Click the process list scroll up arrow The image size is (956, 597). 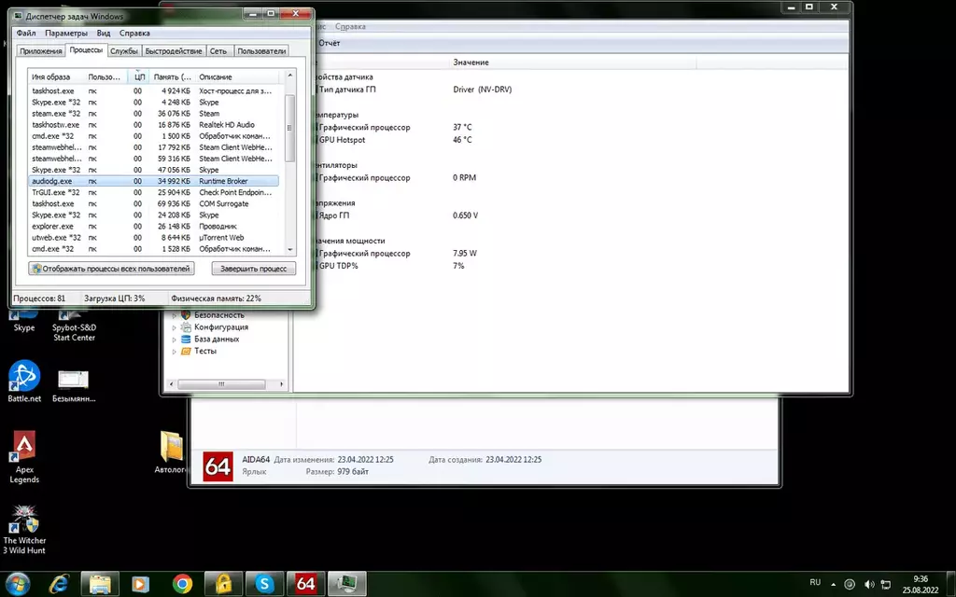tap(289, 75)
